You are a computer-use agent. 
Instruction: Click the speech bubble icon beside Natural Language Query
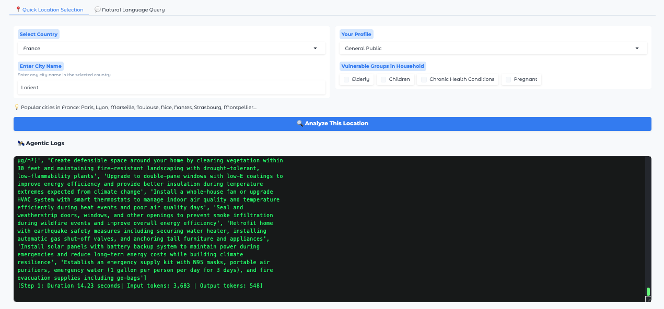98,9
